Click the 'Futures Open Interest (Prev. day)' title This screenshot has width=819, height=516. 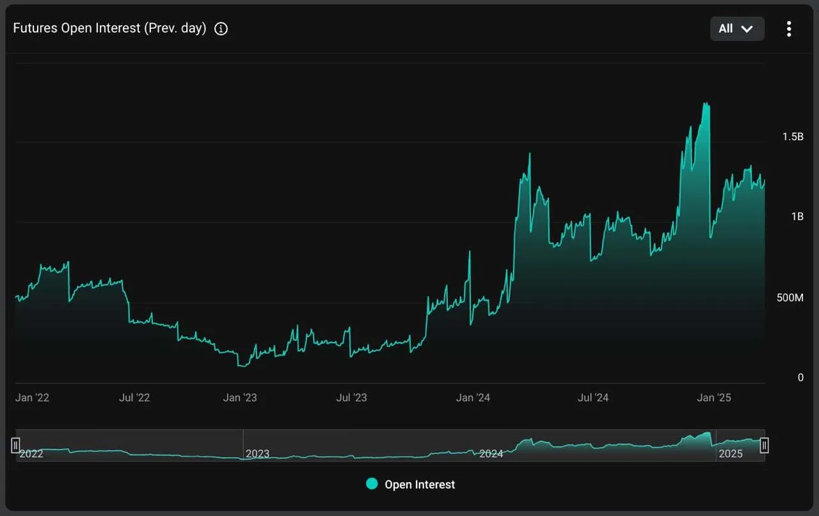[x=109, y=28]
